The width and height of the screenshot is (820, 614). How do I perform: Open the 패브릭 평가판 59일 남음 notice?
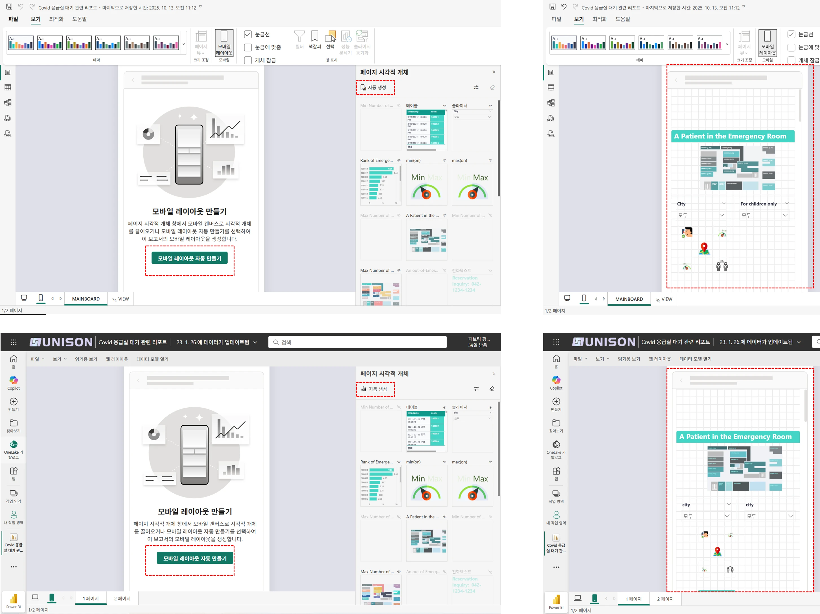coord(478,342)
